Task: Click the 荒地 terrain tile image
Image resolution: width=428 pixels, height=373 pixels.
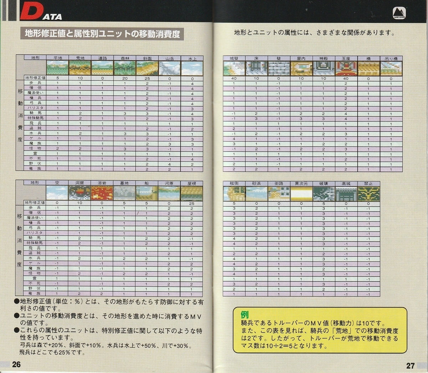Action: point(80,68)
